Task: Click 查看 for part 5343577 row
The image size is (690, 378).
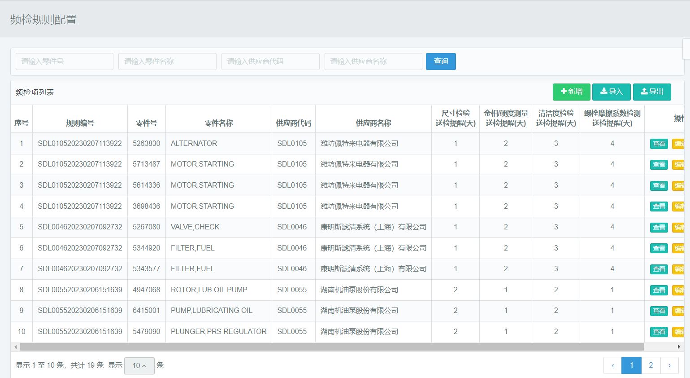Action: point(659,269)
